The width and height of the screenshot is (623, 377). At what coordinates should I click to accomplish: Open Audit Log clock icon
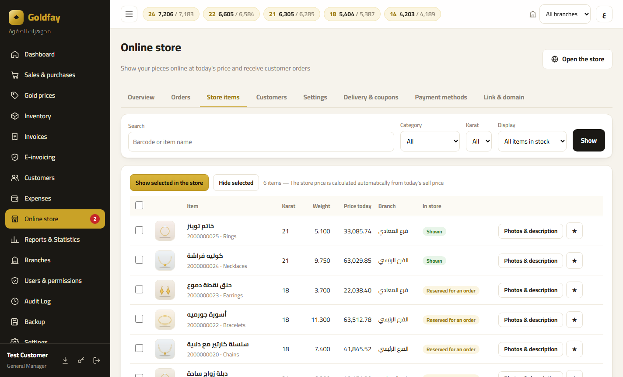pos(15,301)
